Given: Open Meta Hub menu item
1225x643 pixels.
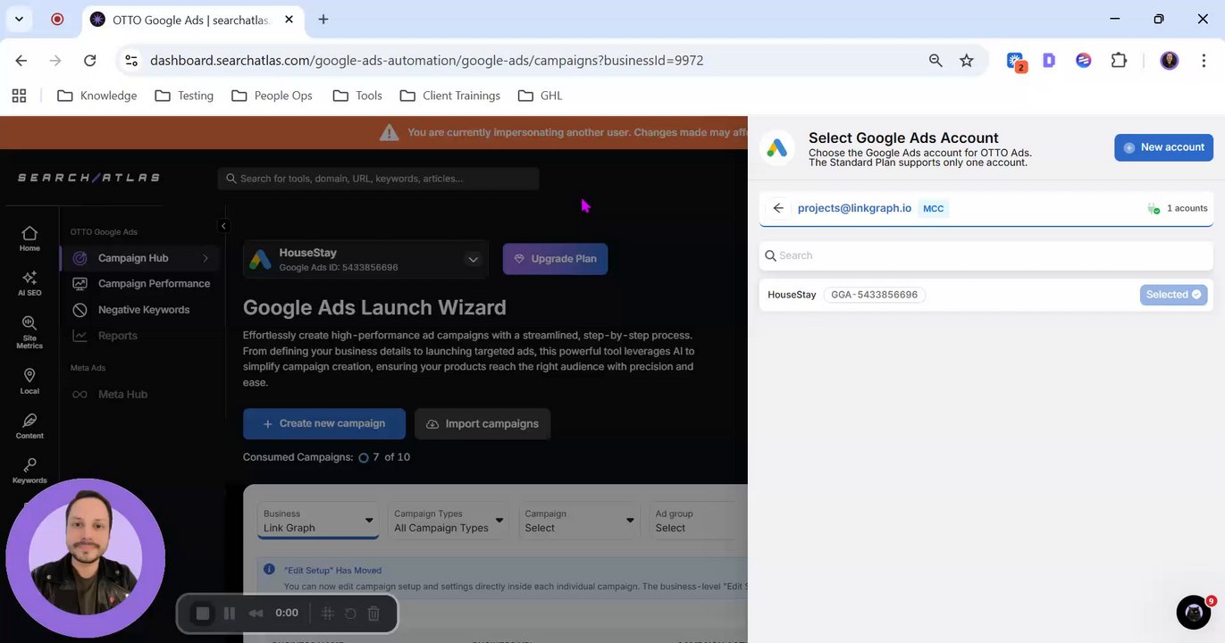Looking at the screenshot, I should [x=110, y=394].
